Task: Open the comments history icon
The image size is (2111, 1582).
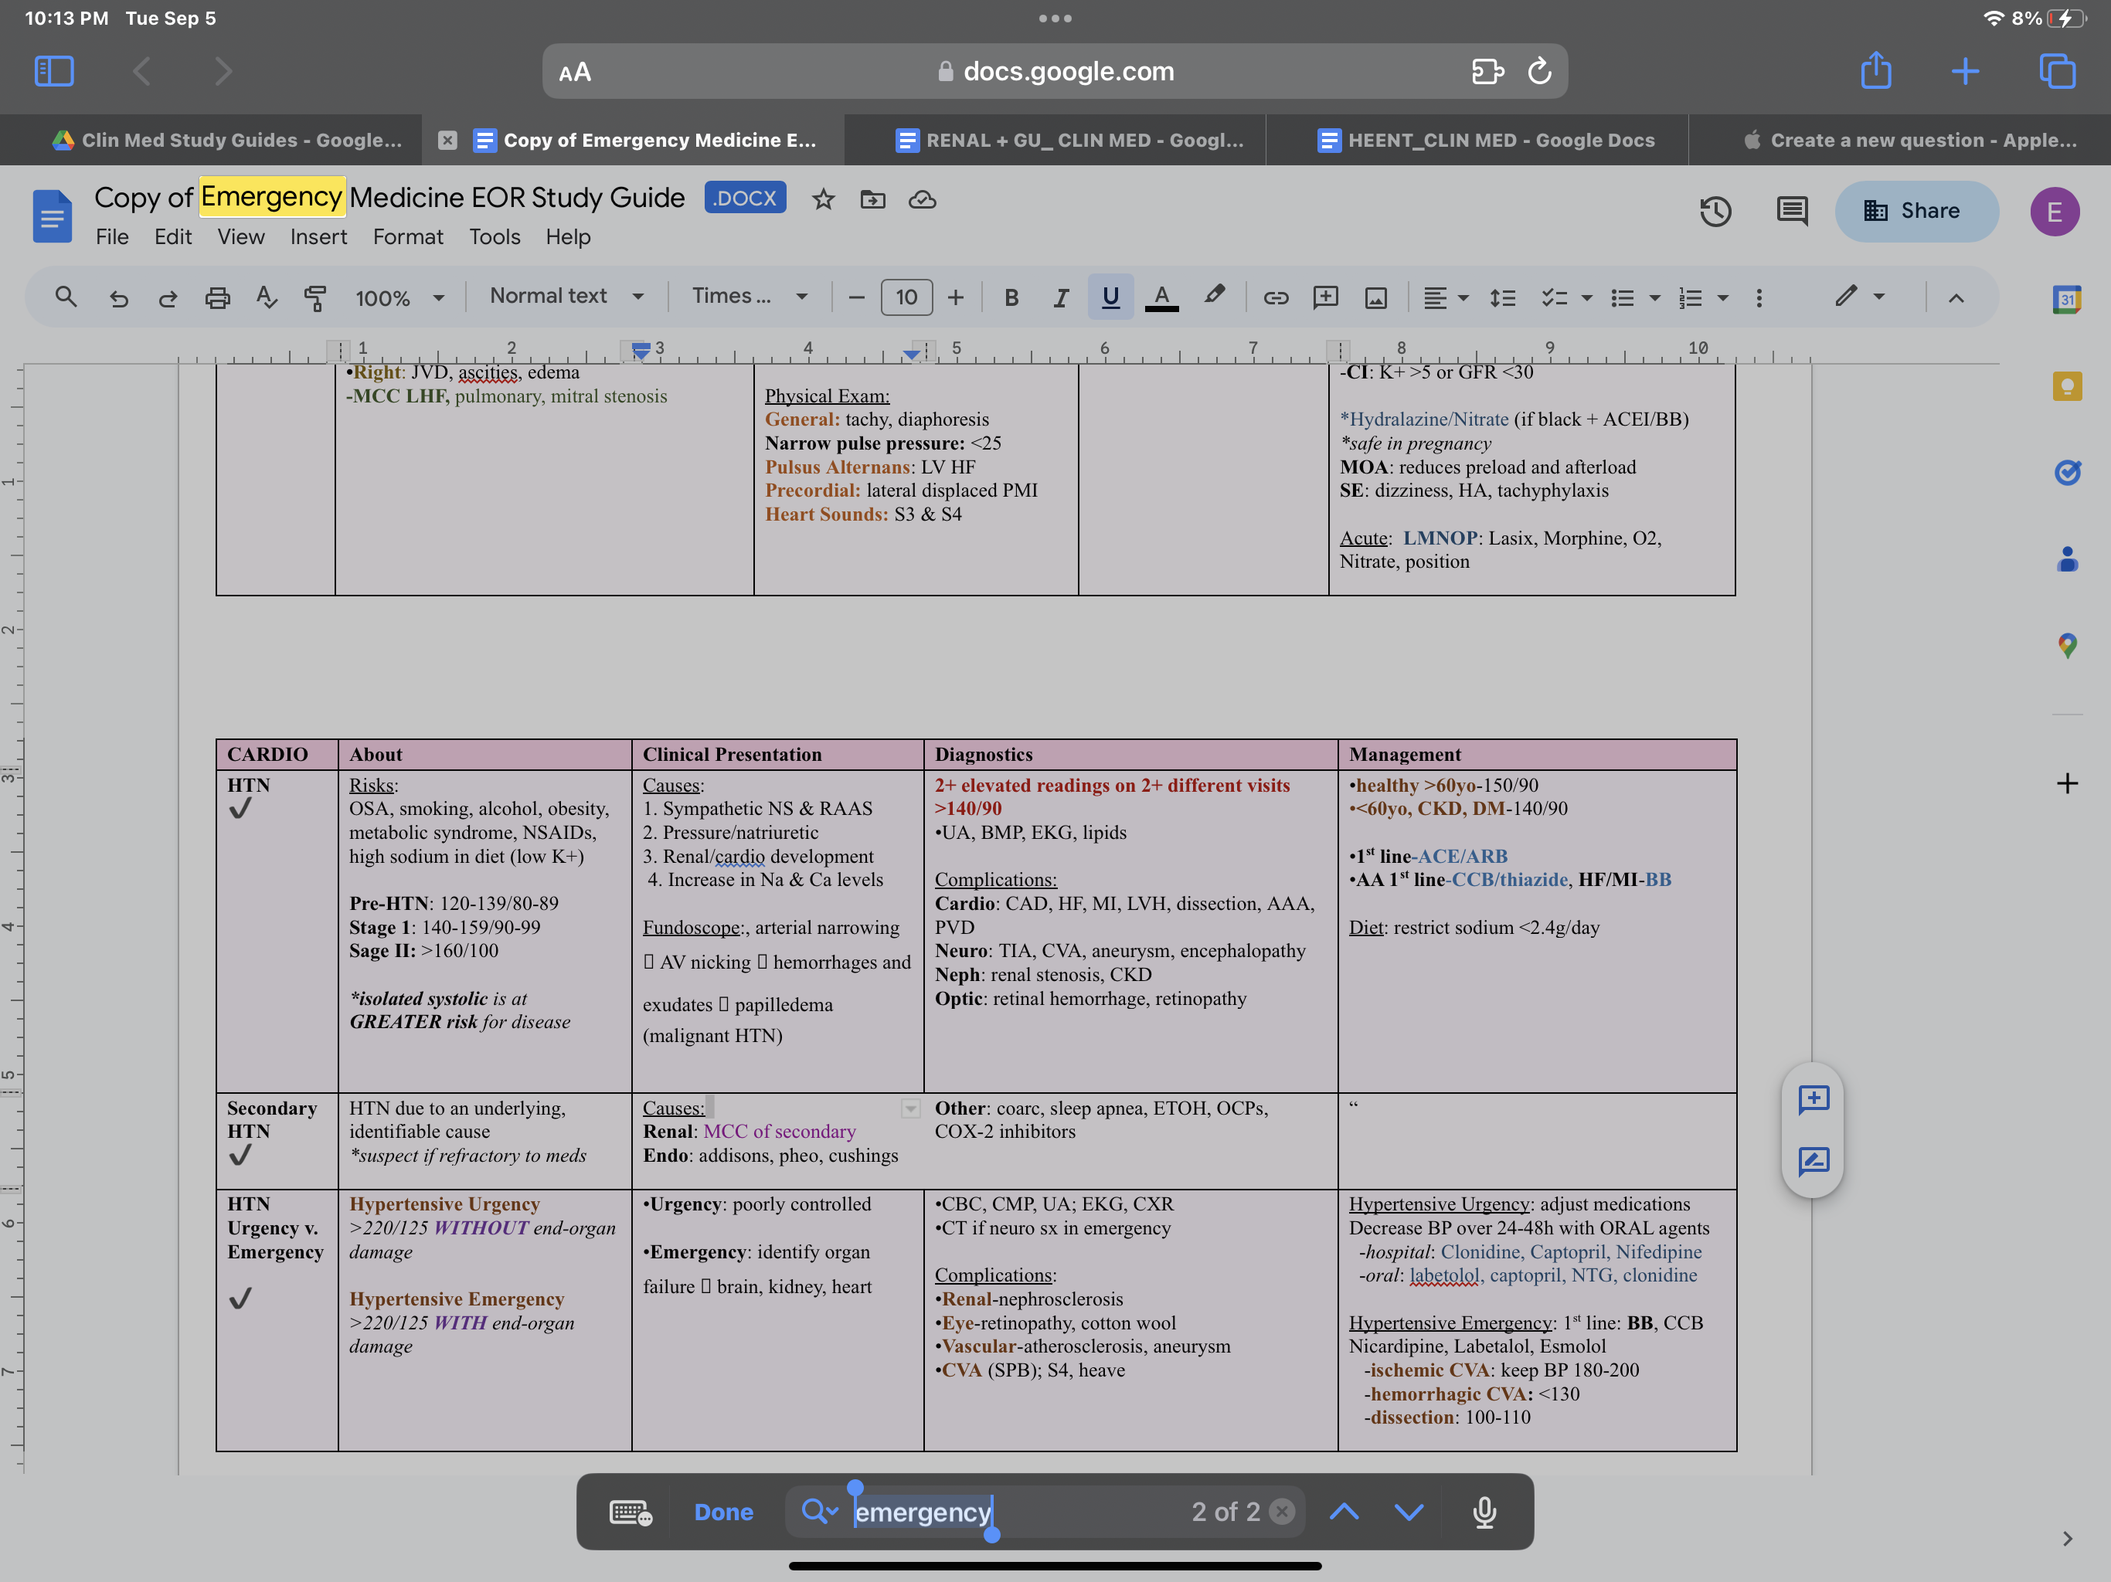Action: pos(1791,211)
